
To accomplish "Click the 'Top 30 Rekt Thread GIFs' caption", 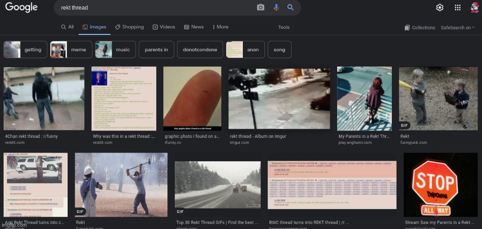I will pyautogui.click(x=218, y=223).
